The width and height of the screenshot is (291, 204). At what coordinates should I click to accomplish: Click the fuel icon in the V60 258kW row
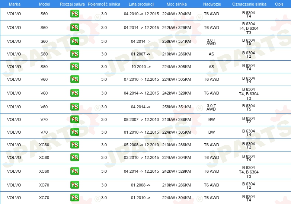[74, 107]
